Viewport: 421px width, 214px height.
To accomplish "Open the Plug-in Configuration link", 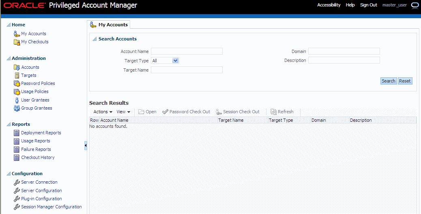I will tap(41, 199).
